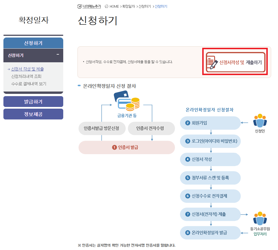Open the 정보제공 sidebar menu
Screen dimensions: 278x250
pyautogui.click(x=33, y=114)
